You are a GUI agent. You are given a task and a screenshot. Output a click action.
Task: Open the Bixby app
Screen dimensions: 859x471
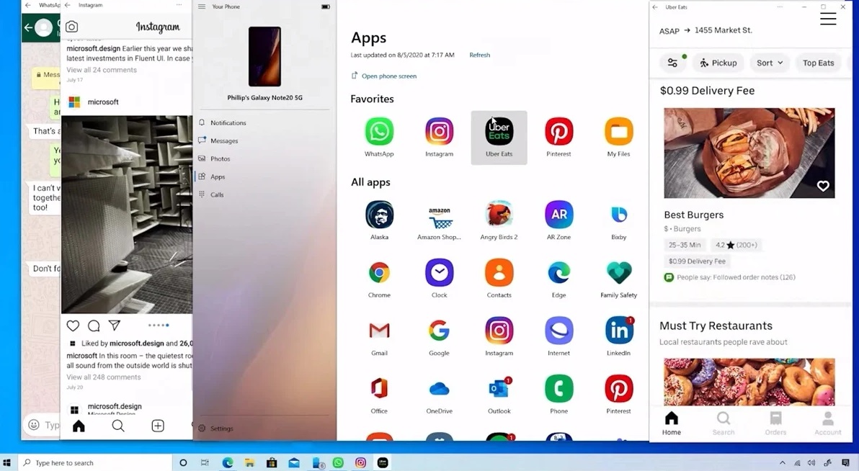click(618, 215)
